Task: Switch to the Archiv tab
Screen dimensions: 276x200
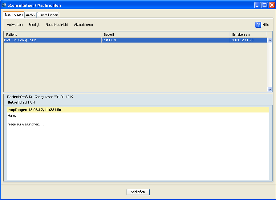Action: click(30, 15)
